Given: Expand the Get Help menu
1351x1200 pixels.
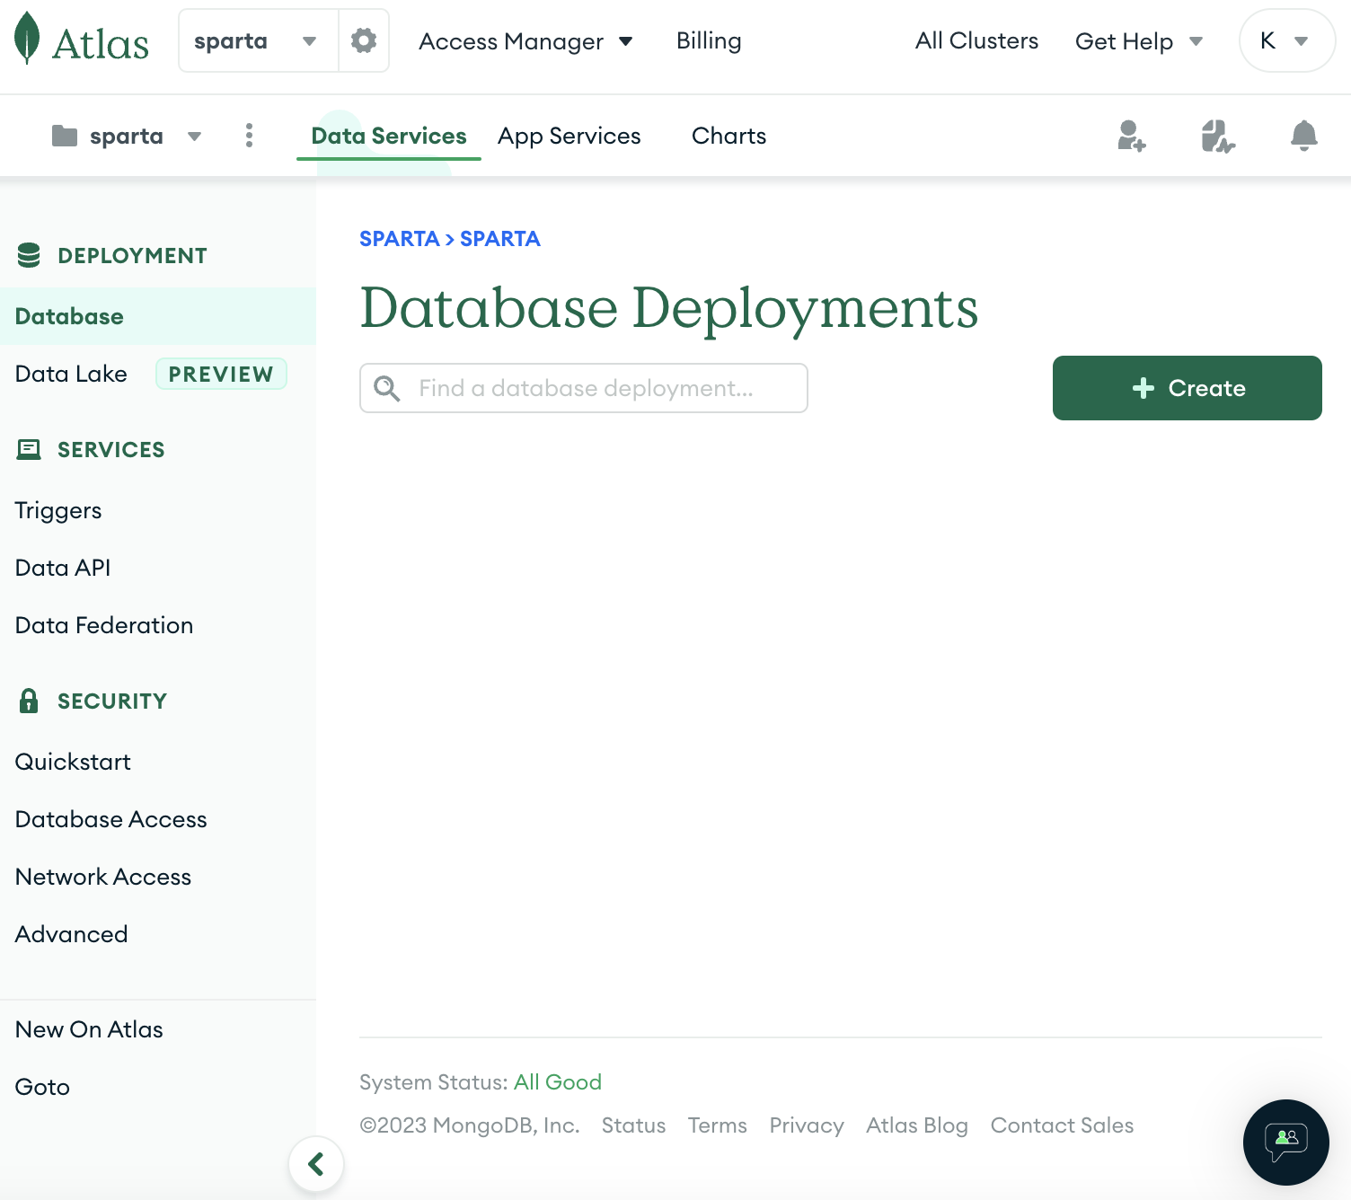Looking at the screenshot, I should 1139,41.
